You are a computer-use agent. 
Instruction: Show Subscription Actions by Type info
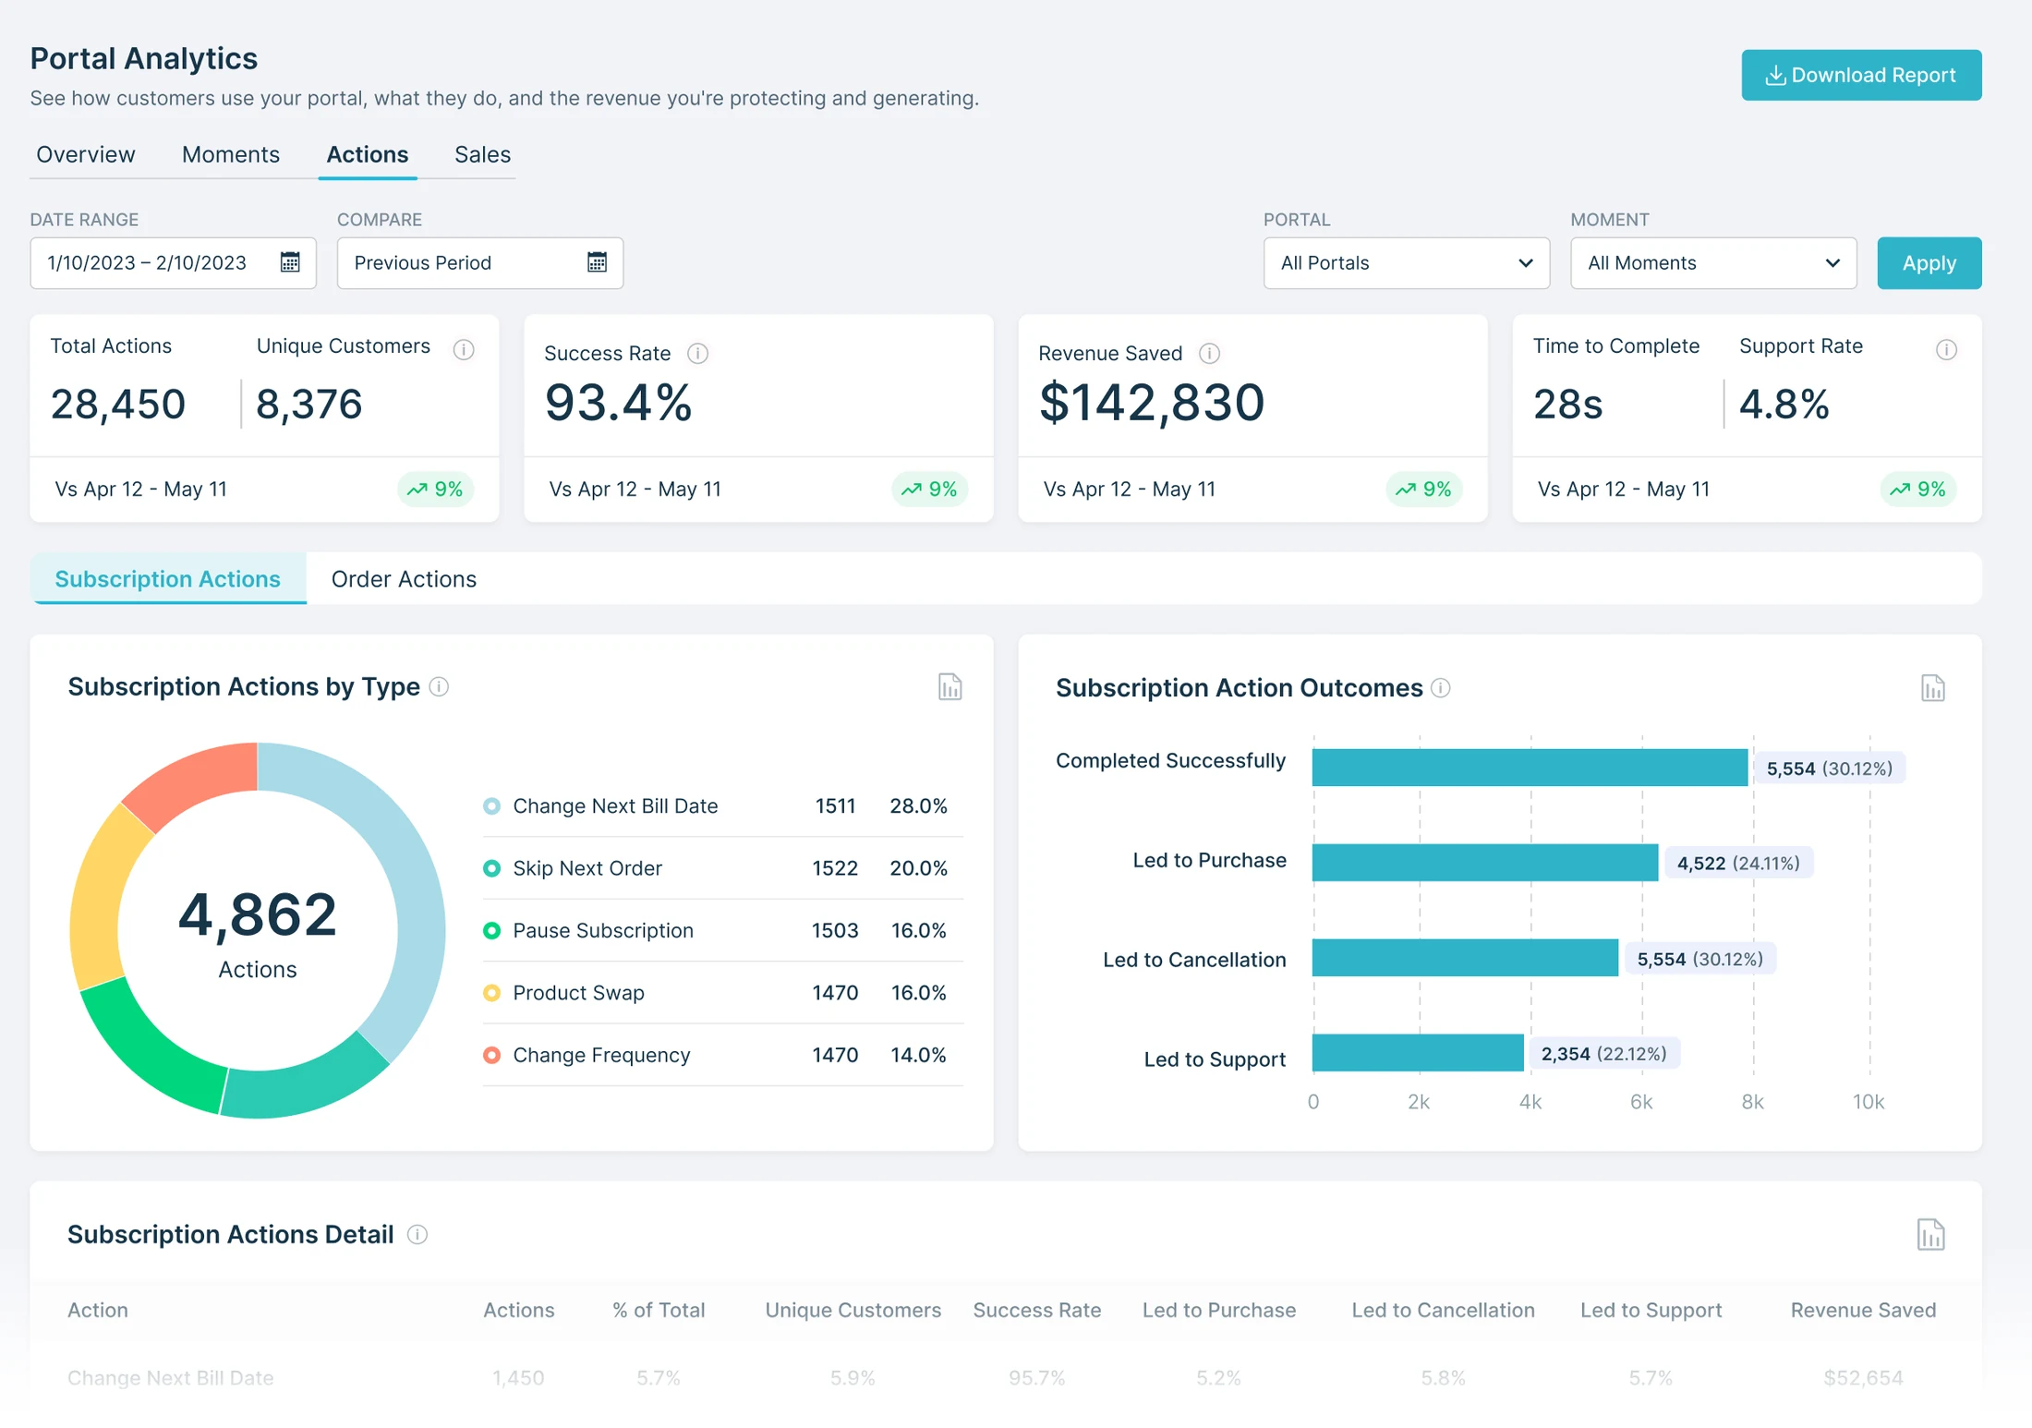tap(440, 686)
